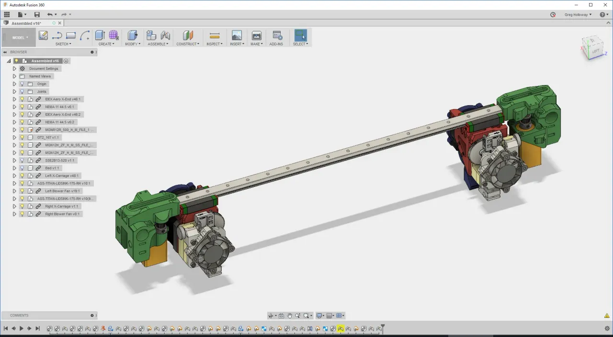Start a new sketch with Create Sketch tool

tap(43, 35)
